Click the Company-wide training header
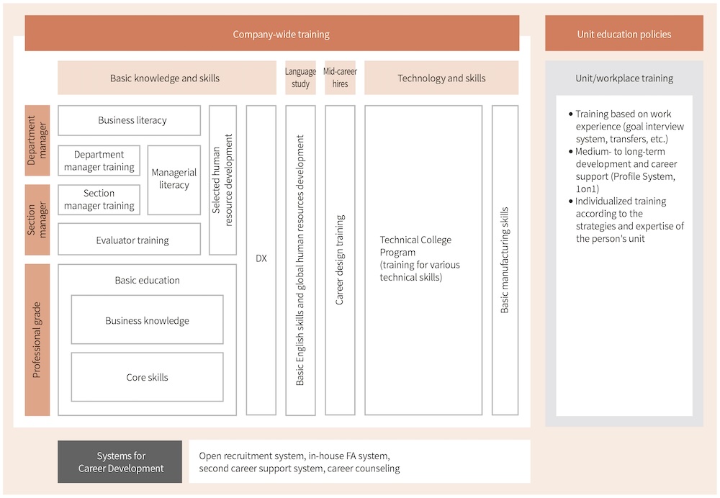Viewport: 720px width, 498px height. pos(272,33)
